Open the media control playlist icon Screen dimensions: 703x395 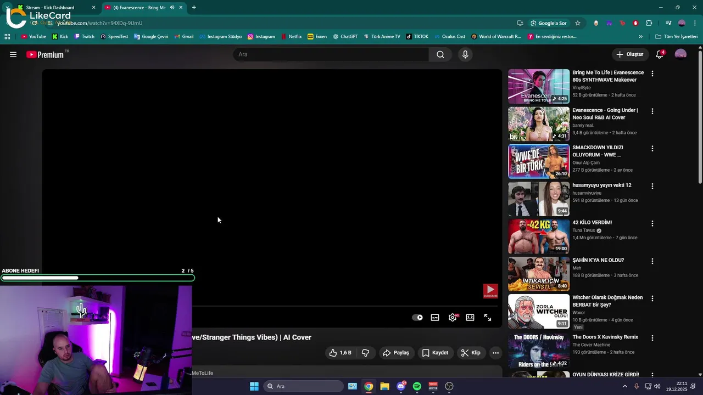pos(668,23)
